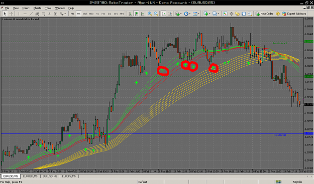Toggle chart Auto Scroll
Screen dimensions: 314x184
[x=164, y=14]
